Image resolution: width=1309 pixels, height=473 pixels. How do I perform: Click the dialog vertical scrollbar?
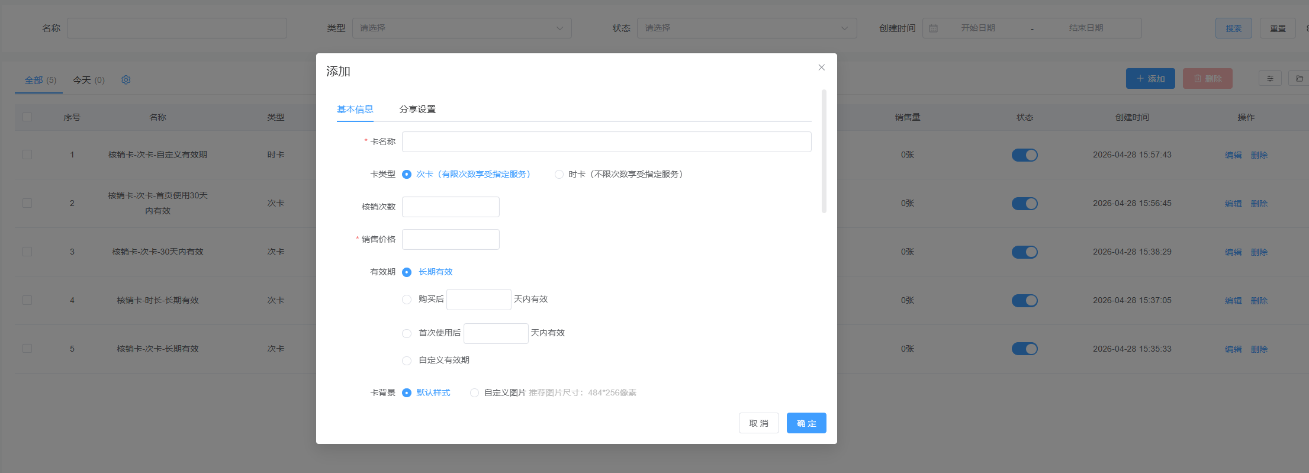coord(824,151)
